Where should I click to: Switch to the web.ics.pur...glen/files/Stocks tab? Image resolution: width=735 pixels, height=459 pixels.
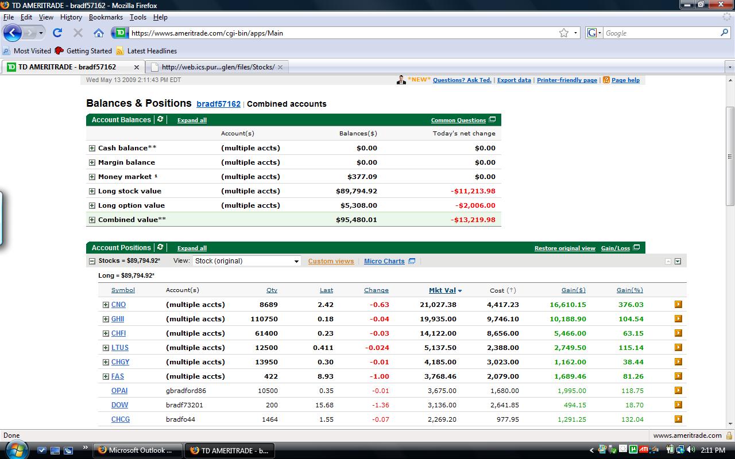tap(218, 67)
